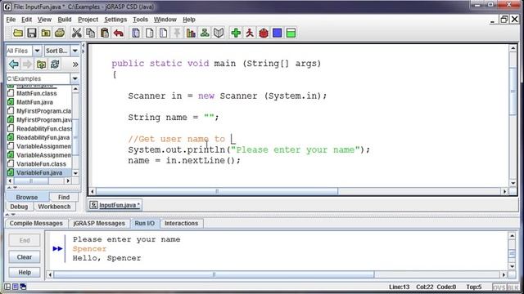Open the Project menu
The height and width of the screenshot is (294, 524).
click(88, 20)
